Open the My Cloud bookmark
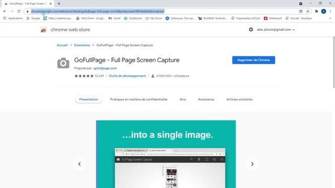 [x=153, y=18]
